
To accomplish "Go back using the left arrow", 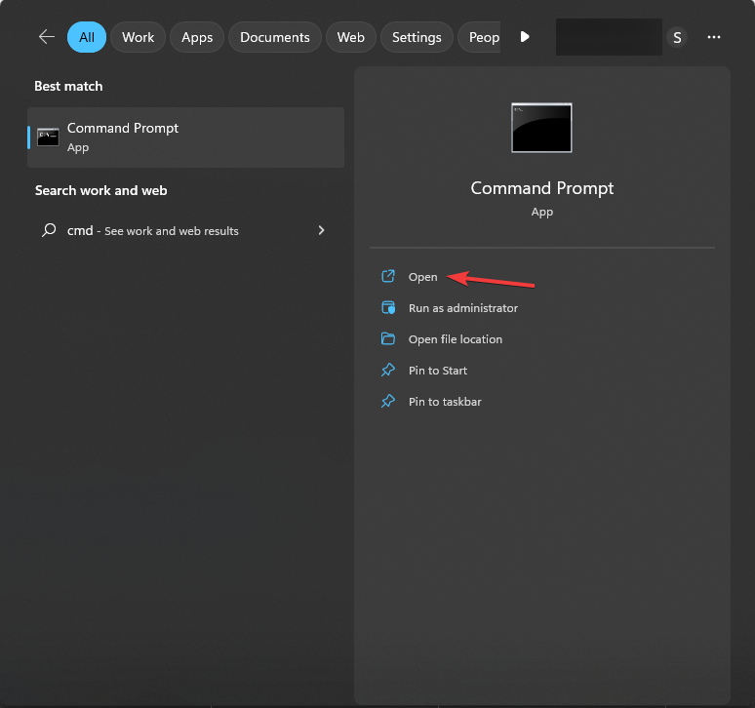I will pyautogui.click(x=46, y=37).
